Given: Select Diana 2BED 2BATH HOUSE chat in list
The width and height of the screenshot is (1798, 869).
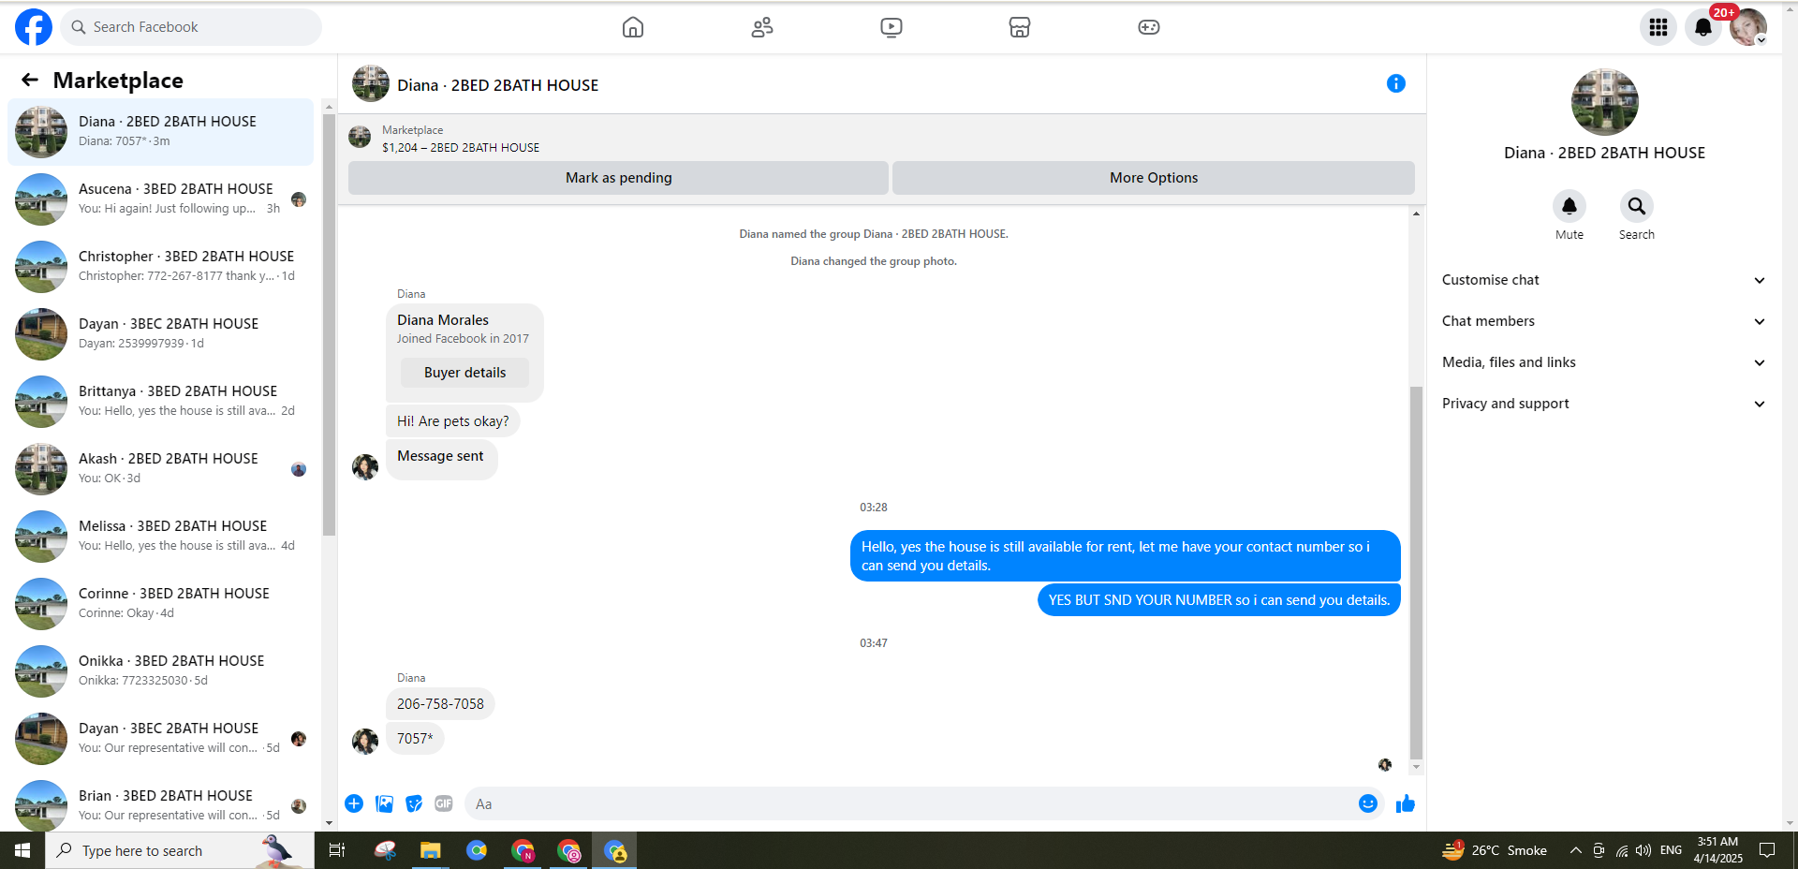Looking at the screenshot, I should click(161, 132).
